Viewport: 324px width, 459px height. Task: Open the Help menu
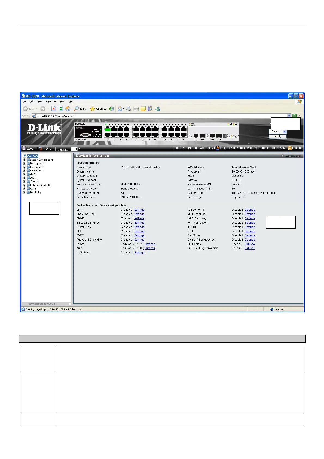pyautogui.click(x=71, y=102)
